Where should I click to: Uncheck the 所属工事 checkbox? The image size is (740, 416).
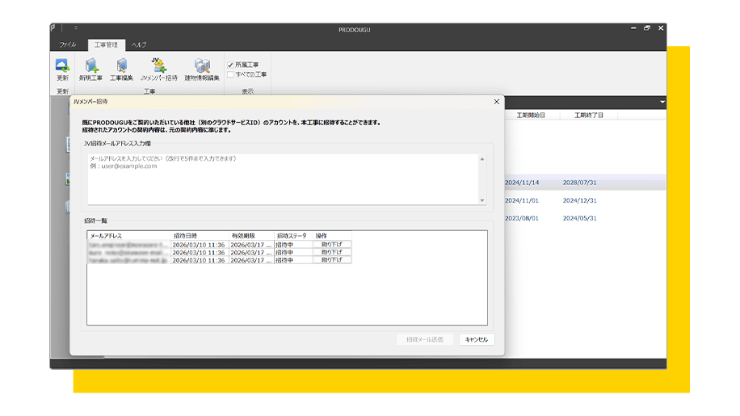230,65
